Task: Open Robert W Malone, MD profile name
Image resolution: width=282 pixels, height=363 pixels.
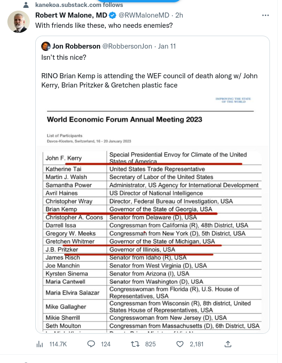Action: tap(71, 15)
